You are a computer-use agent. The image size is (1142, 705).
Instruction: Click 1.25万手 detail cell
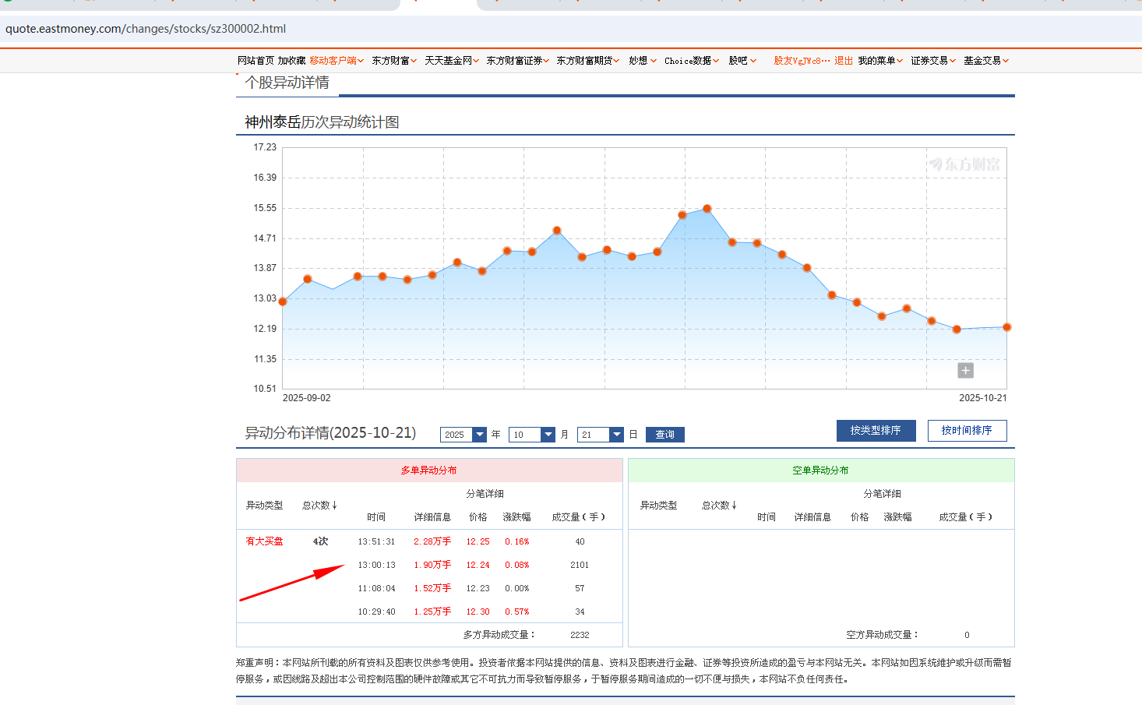coord(432,612)
